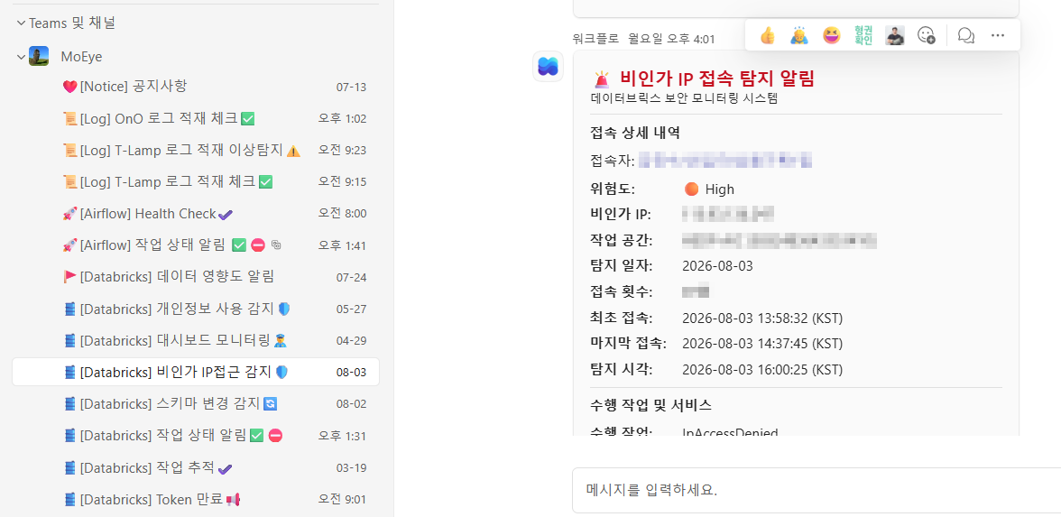Collapse the MoEye team chevron
1061x517 pixels.
(20, 57)
